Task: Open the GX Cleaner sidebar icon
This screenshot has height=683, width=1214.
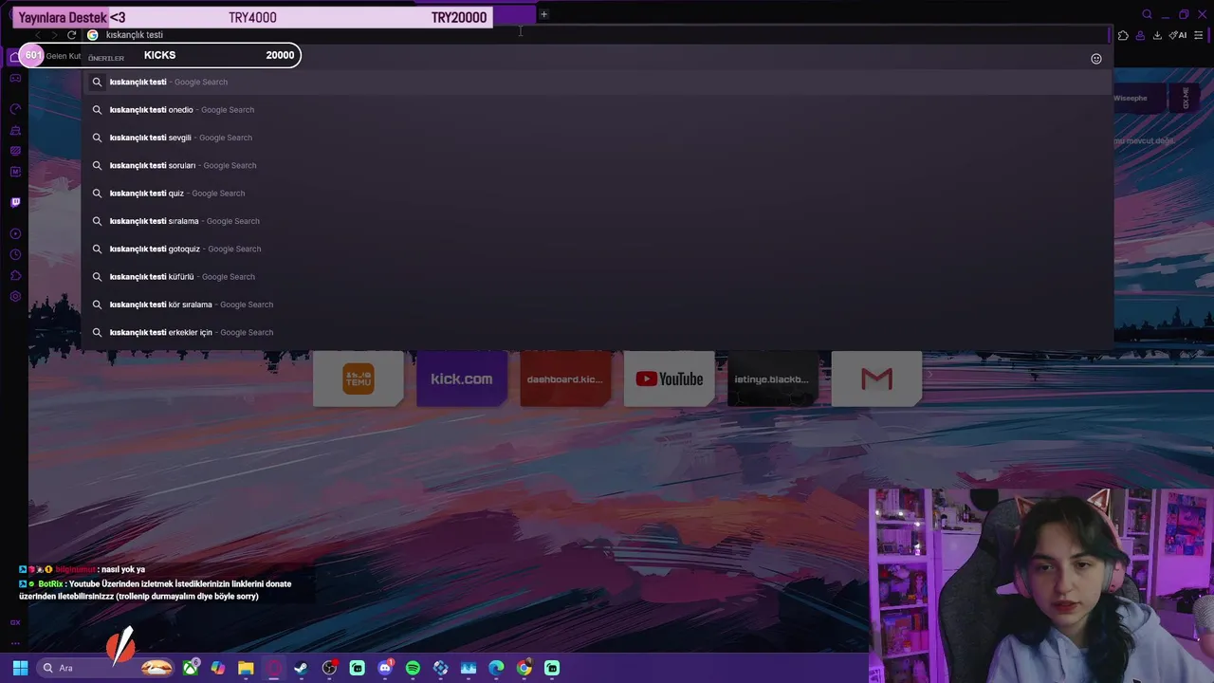Action: click(15, 130)
